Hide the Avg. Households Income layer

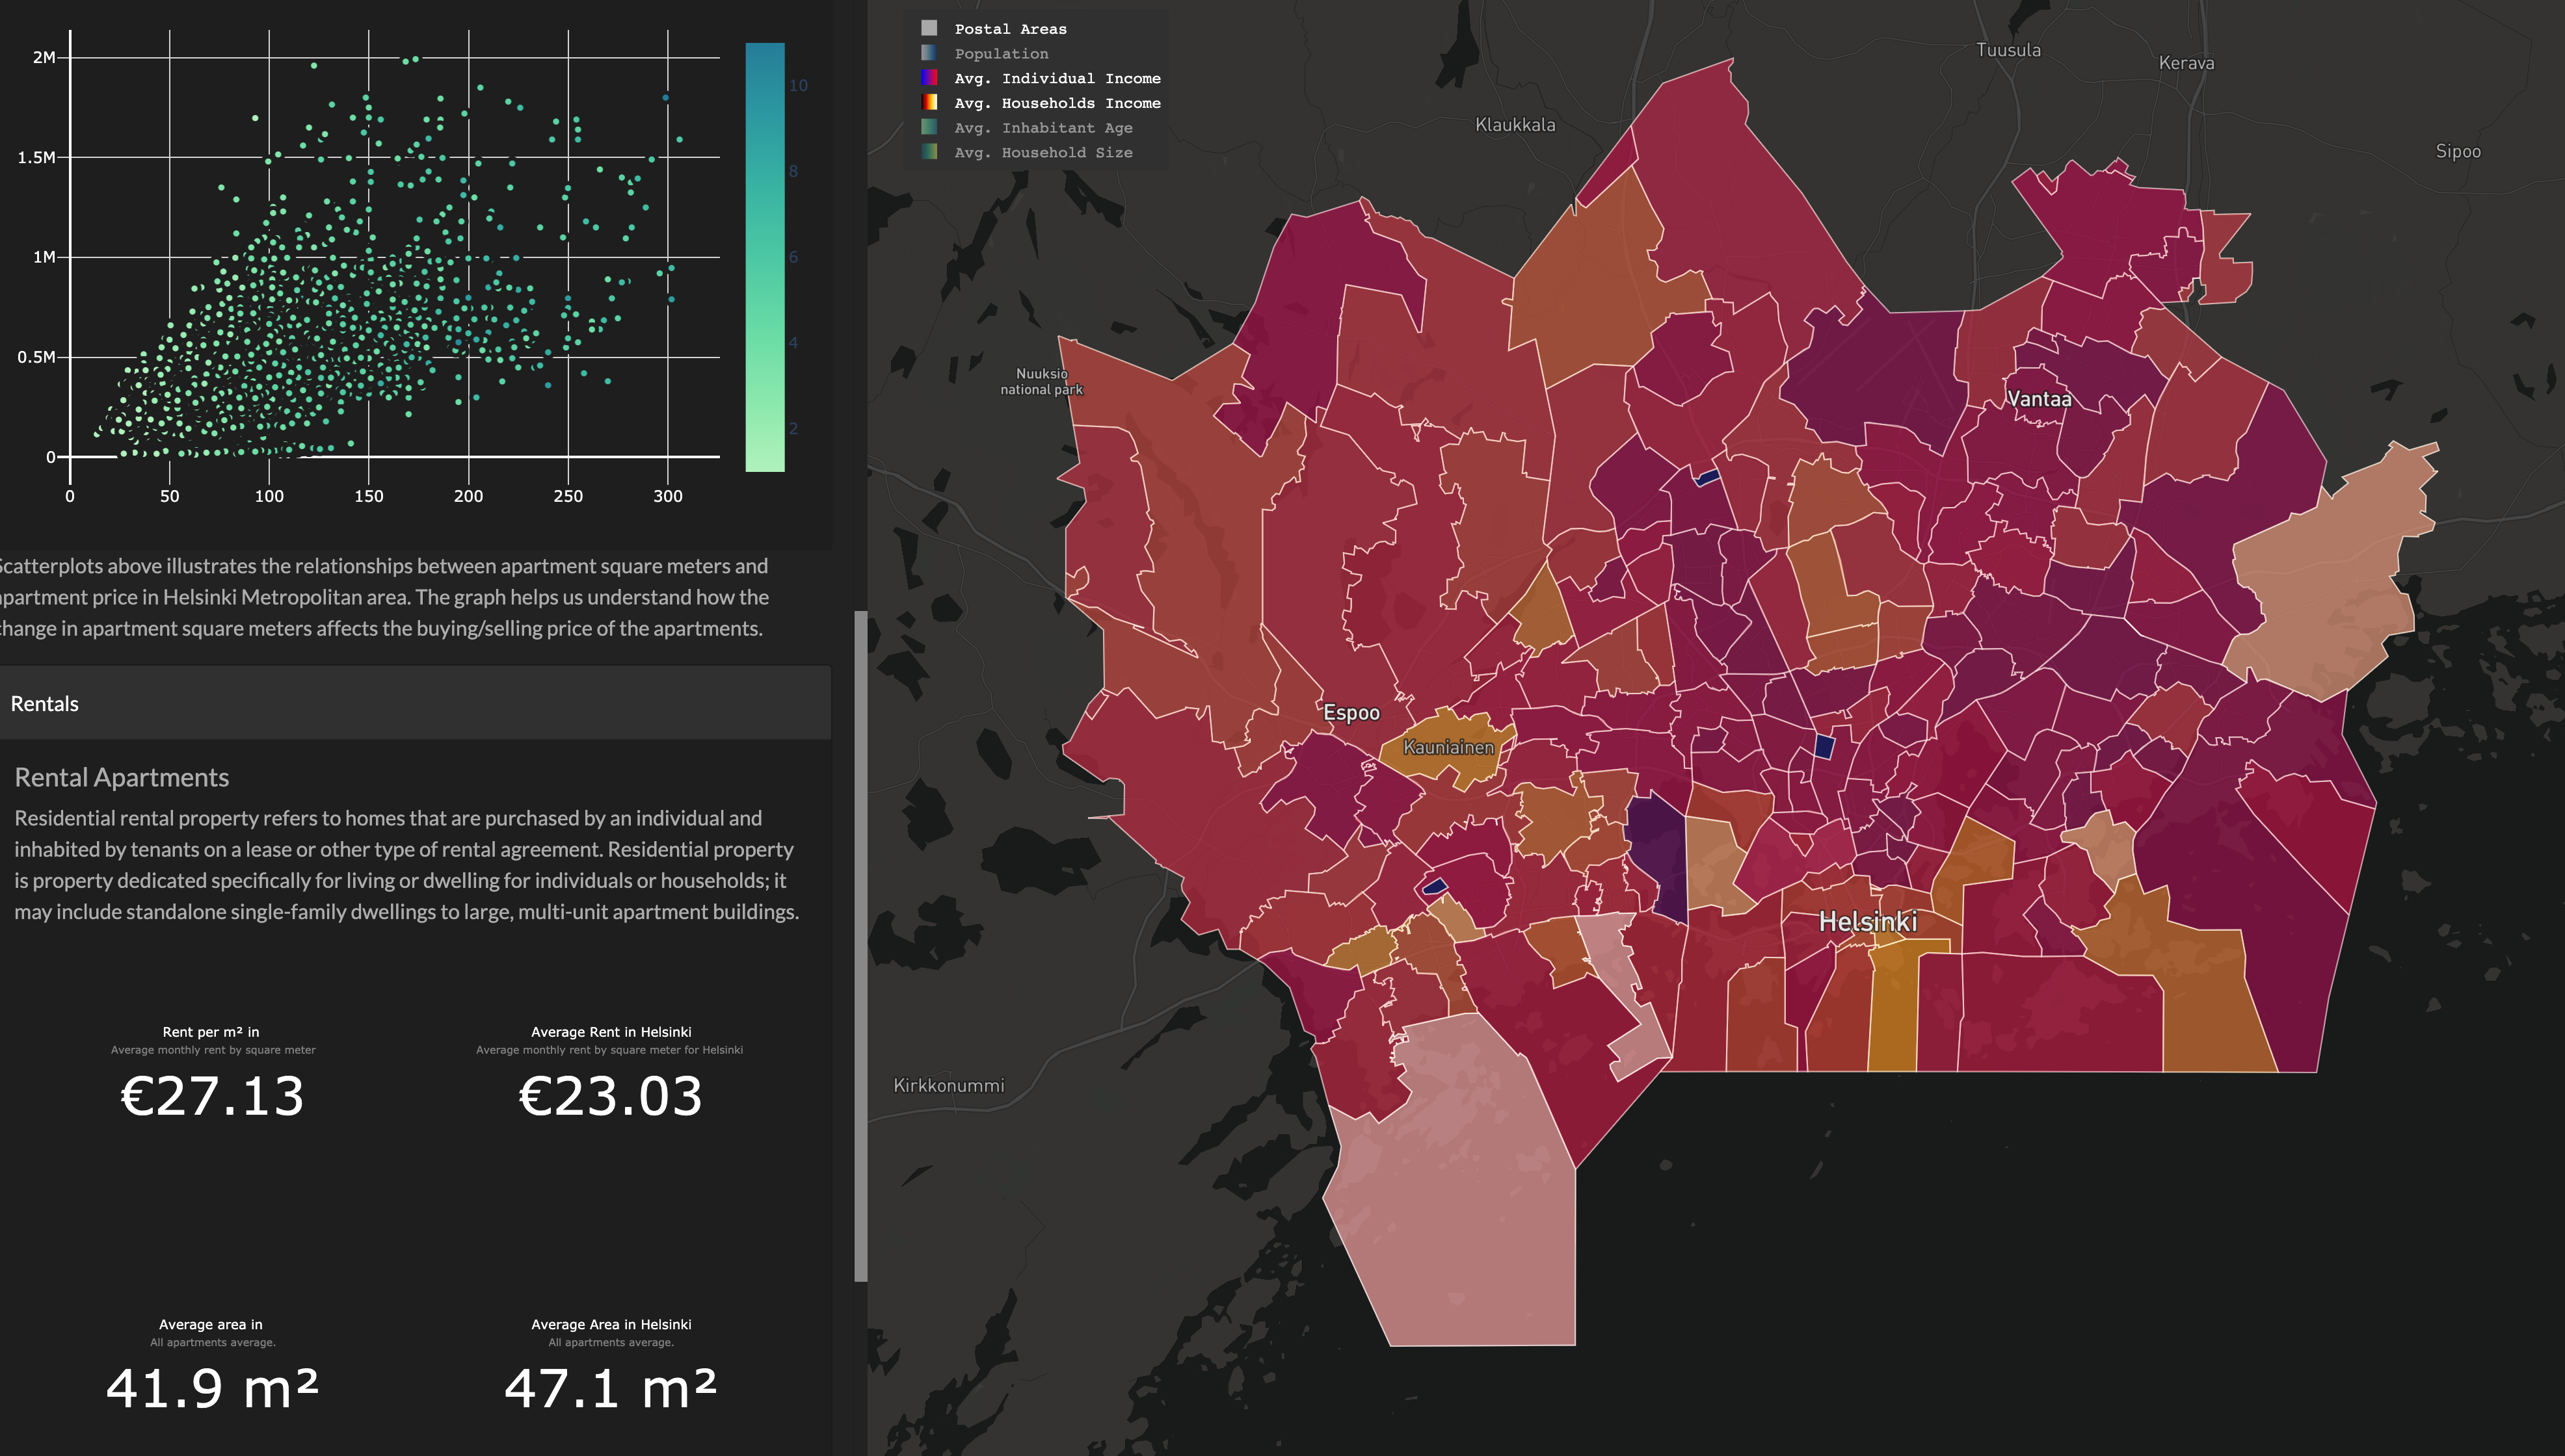pyautogui.click(x=1056, y=103)
